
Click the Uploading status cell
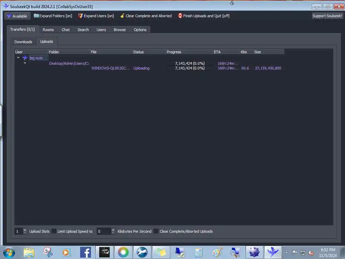point(141,68)
